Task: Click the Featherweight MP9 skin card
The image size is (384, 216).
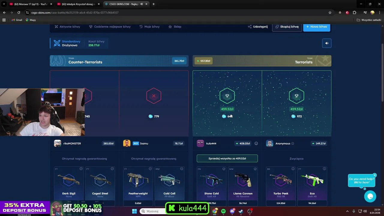Action: coord(138,186)
